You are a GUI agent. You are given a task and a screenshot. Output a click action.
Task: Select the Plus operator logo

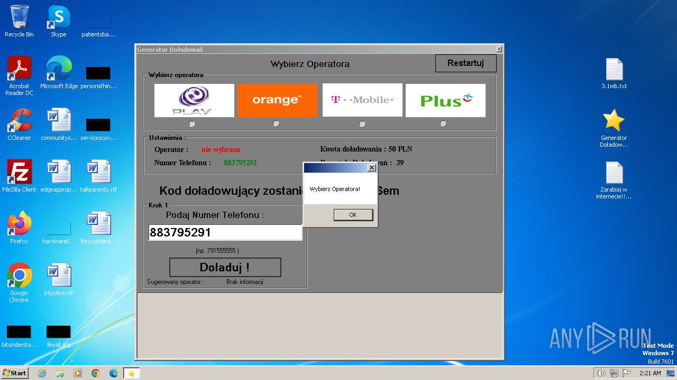445,100
